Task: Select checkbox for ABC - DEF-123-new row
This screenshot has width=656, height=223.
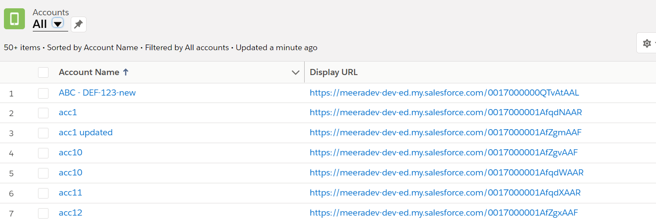Action: pos(43,93)
